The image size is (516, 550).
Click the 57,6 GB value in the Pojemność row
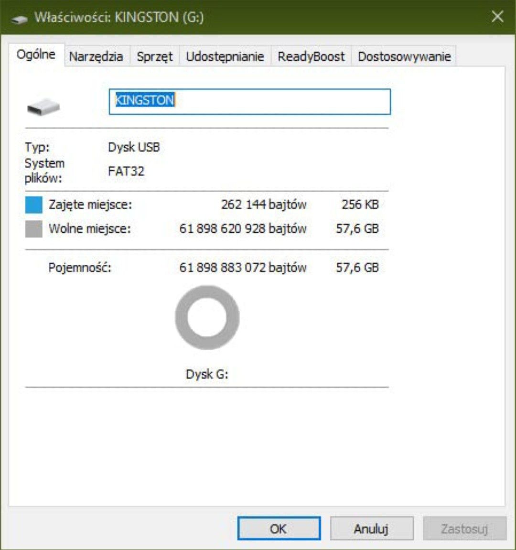[357, 267]
